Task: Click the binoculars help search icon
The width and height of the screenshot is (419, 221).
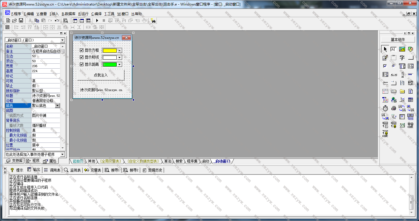Action: coord(153,21)
